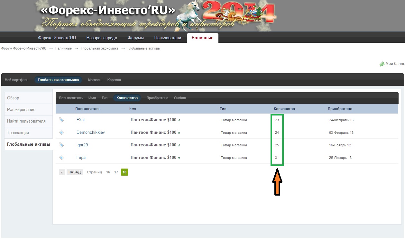
Task: Select the Custom filter tab
Action: coord(180,98)
